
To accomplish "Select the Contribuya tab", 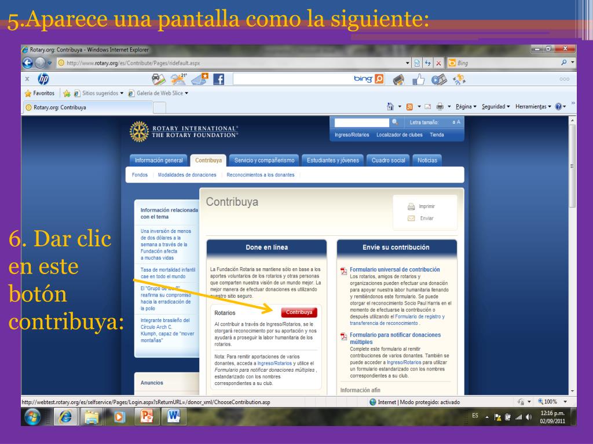I will [208, 161].
